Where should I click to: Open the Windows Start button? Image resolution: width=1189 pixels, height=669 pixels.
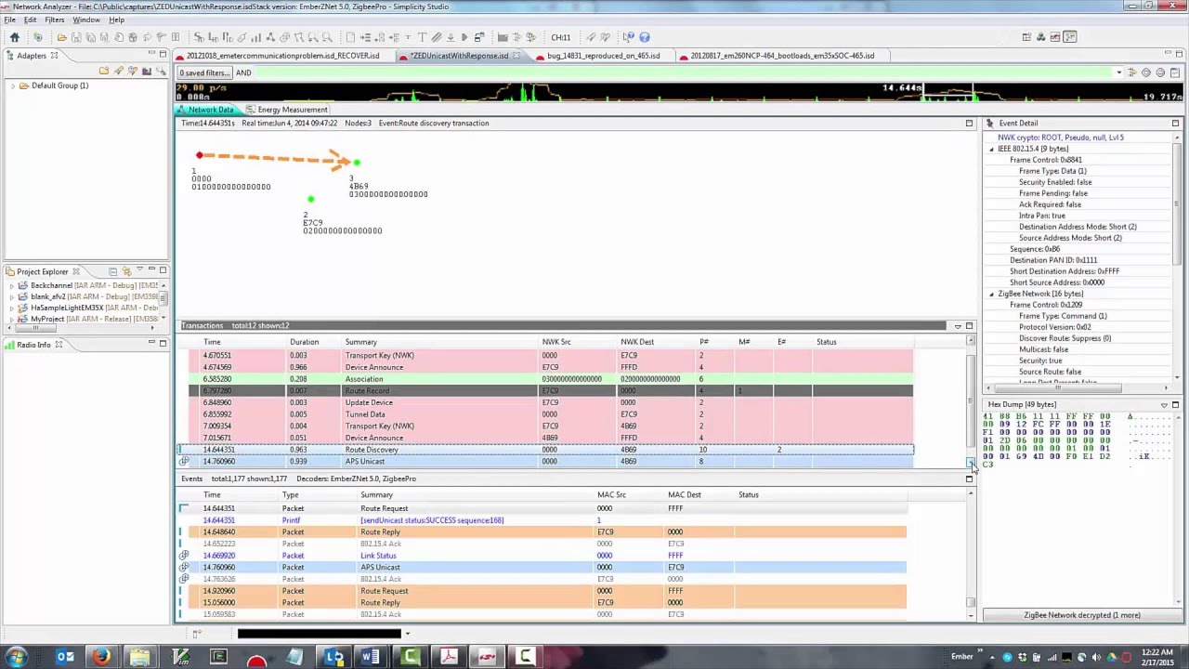pyautogui.click(x=16, y=658)
